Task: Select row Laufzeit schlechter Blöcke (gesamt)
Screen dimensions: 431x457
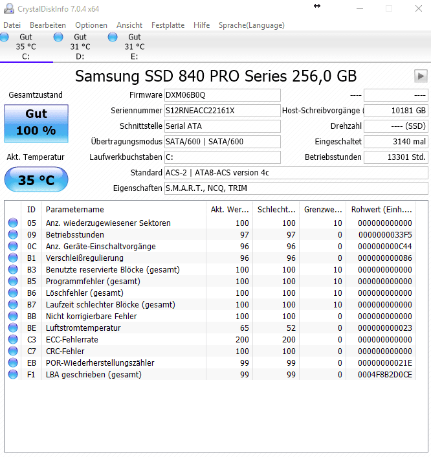Action: (210, 305)
